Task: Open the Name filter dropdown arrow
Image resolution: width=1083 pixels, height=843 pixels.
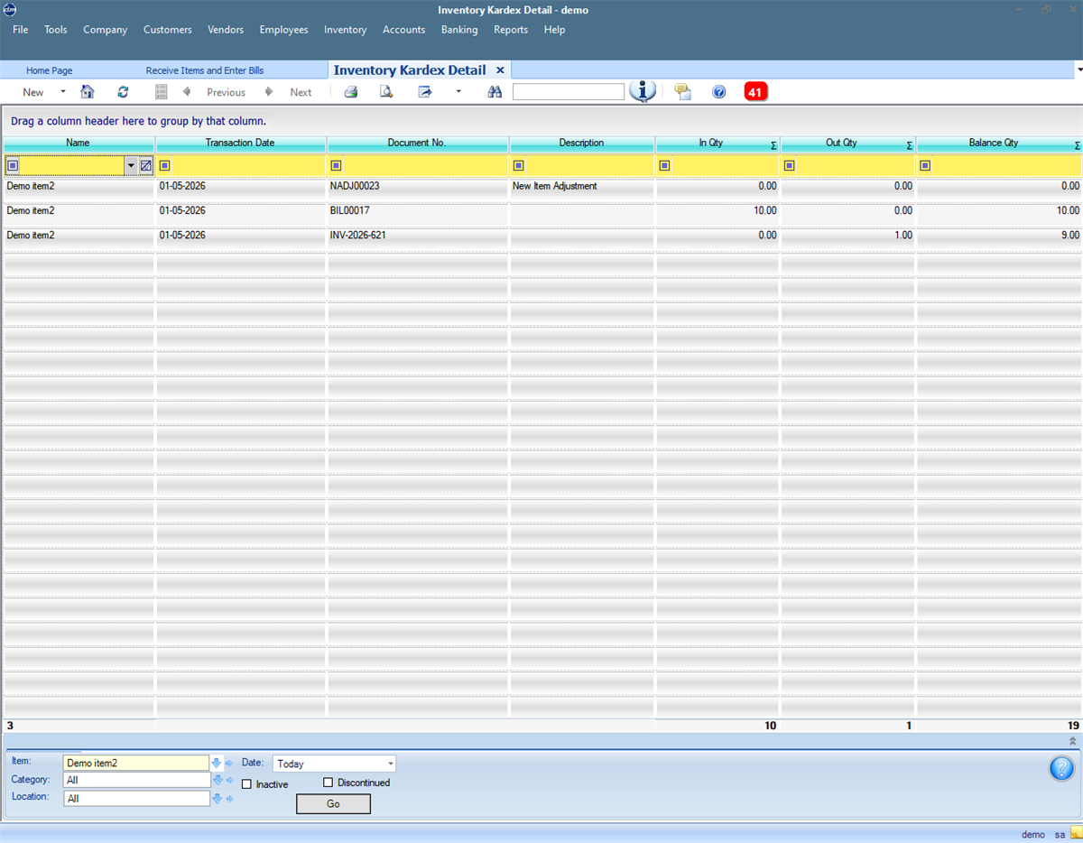Action: pos(130,165)
